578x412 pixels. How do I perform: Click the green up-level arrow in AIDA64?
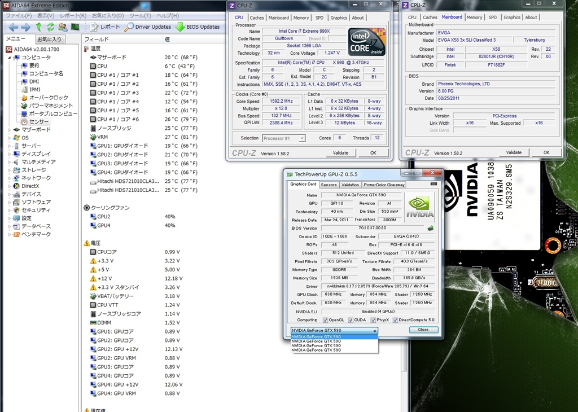click(39, 27)
